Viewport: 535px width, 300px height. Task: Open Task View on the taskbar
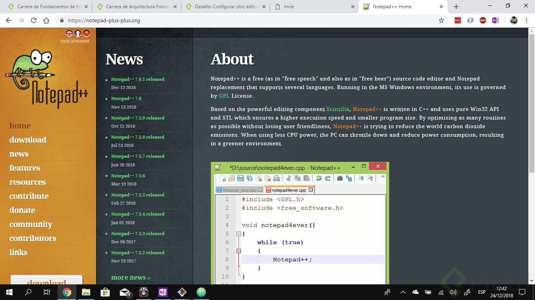pyautogui.click(x=47, y=292)
